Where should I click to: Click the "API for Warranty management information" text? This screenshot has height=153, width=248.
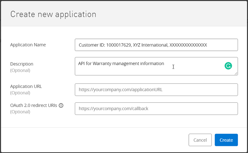[x=121, y=64]
